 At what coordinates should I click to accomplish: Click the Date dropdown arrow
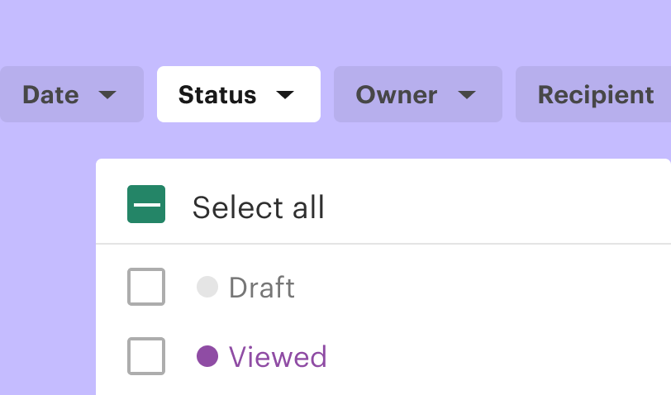click(x=107, y=95)
